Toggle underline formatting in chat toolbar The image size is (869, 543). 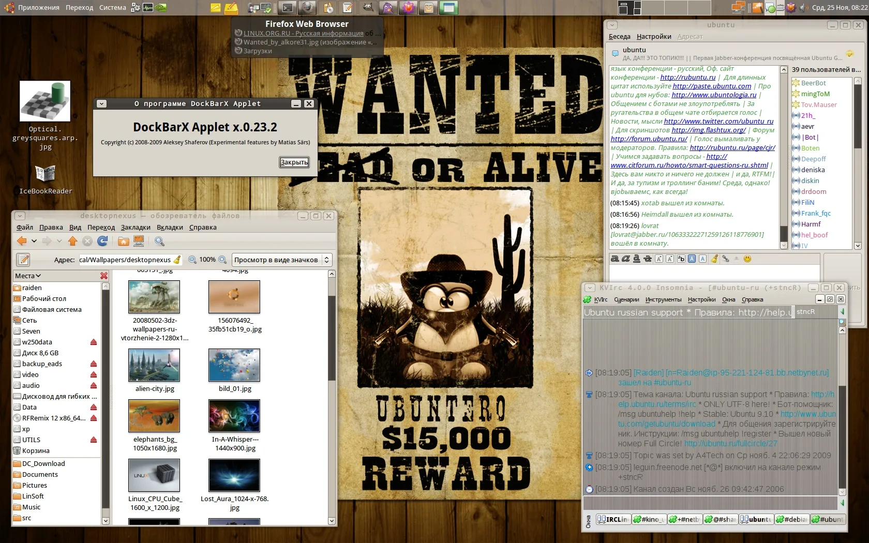636,259
